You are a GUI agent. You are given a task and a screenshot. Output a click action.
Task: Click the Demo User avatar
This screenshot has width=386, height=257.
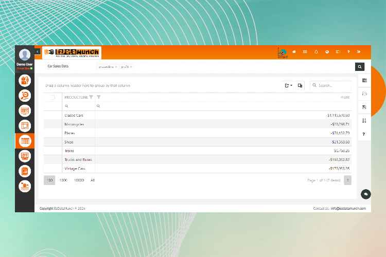pos(25,54)
